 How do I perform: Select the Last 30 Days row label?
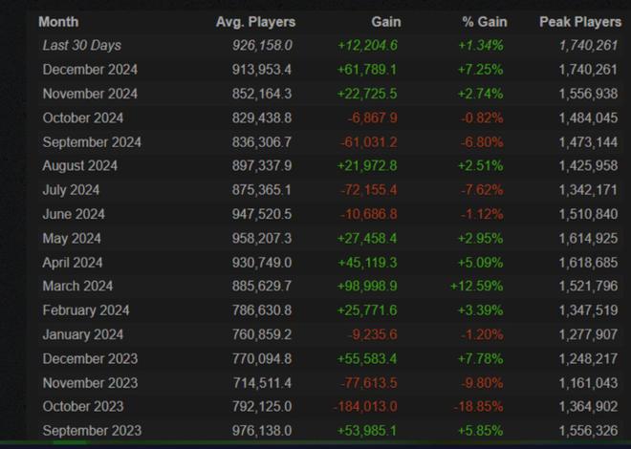click(x=81, y=45)
